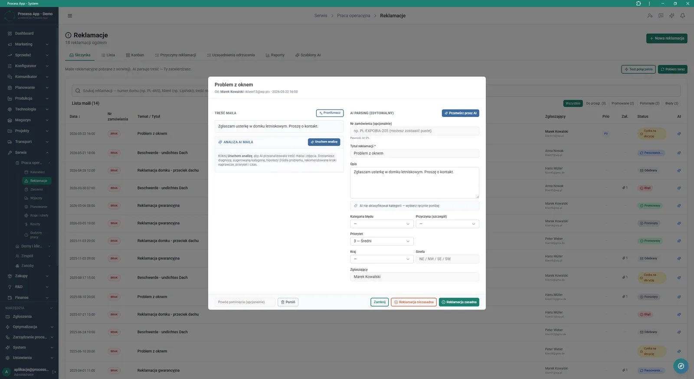Click the Nowa reklamacja button
Viewport: 694px width, 379px height.
coord(667,38)
